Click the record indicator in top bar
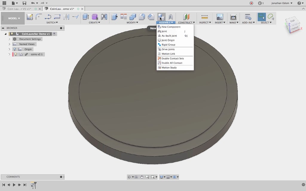Image resolution: width=306 pixels, height=191 pixels. point(251,3)
